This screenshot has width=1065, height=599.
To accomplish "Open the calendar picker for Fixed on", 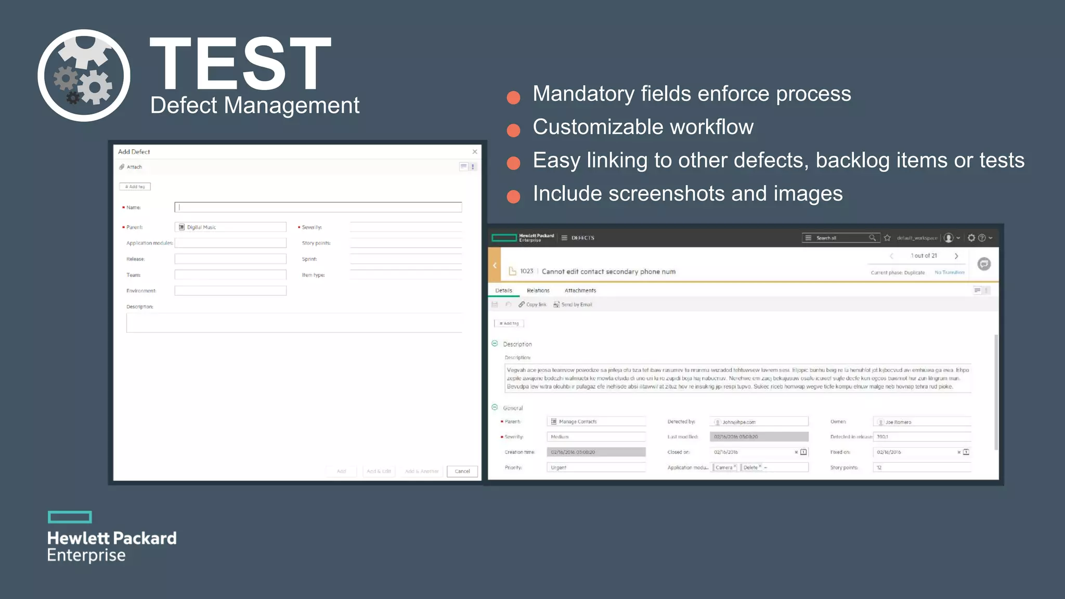I will 966,452.
